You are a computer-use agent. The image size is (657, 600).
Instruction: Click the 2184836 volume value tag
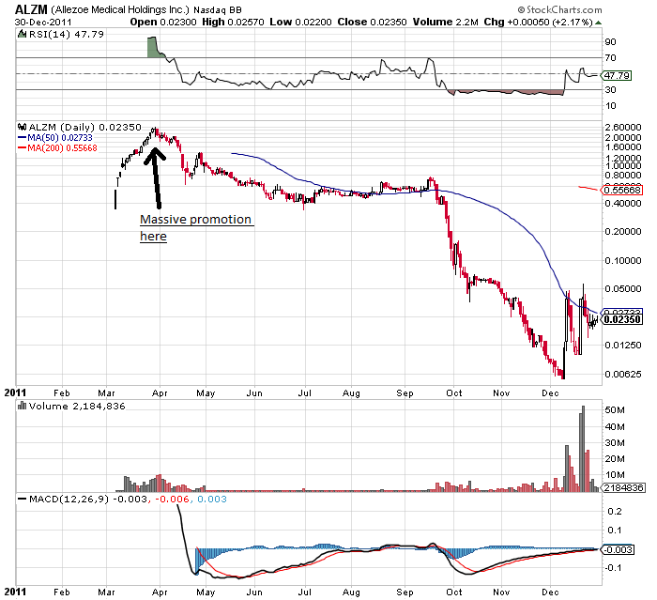coord(621,489)
